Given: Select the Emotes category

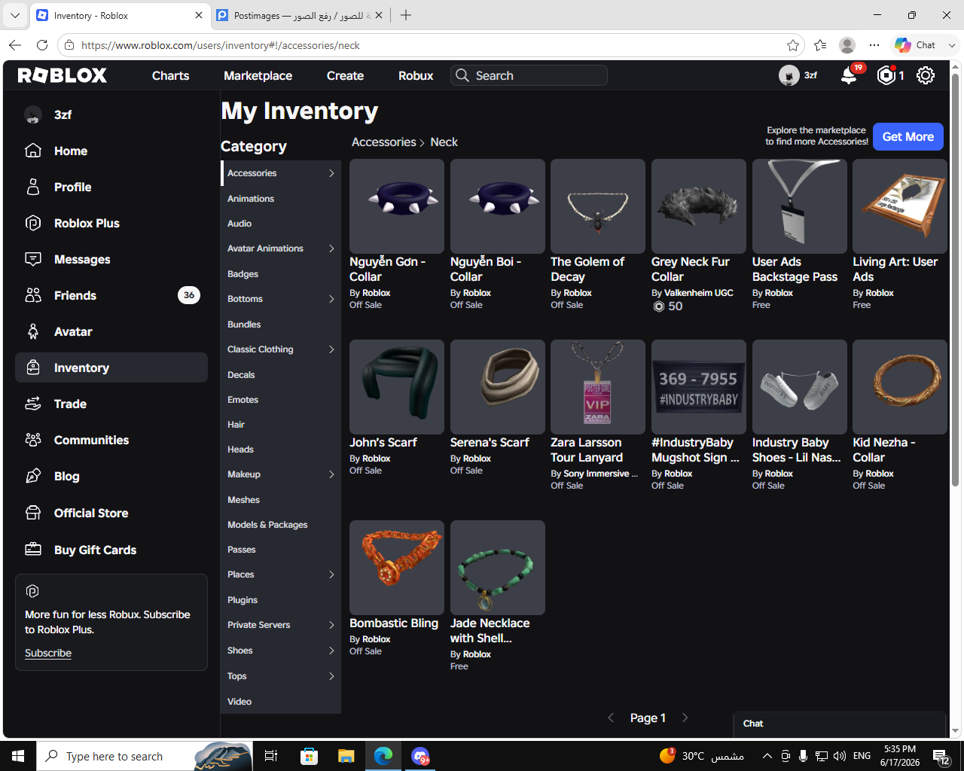Looking at the screenshot, I should [x=243, y=400].
